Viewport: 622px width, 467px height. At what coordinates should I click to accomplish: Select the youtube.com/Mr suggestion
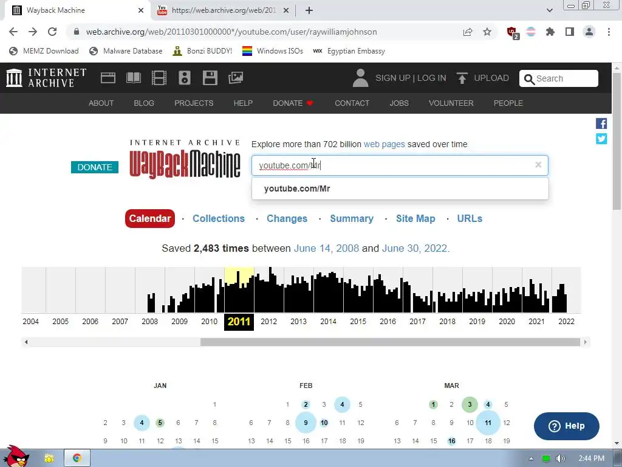pyautogui.click(x=400, y=189)
